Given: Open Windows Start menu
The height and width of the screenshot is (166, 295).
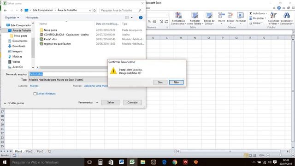Looking at the screenshot, I should click(5, 162).
